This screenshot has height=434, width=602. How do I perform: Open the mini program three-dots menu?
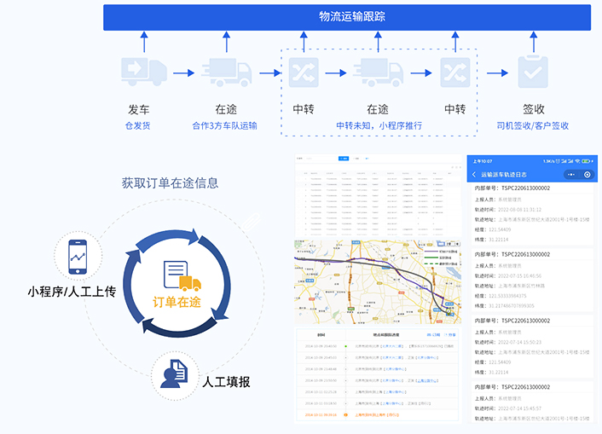tap(571, 175)
